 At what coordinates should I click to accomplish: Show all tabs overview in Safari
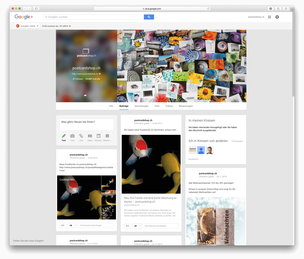tap(286, 9)
